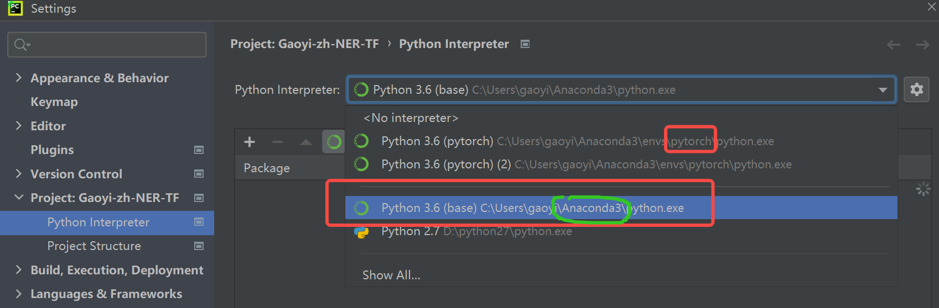Click the settings search field
Image resolution: width=939 pixels, height=308 pixels.
107,45
